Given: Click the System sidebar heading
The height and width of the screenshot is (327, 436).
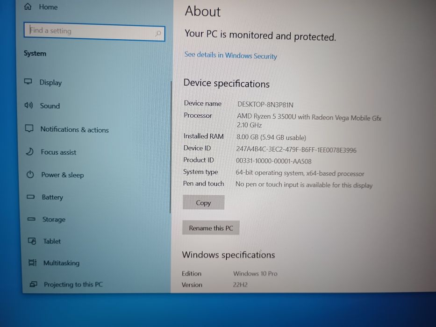Looking at the screenshot, I should click(x=35, y=53).
